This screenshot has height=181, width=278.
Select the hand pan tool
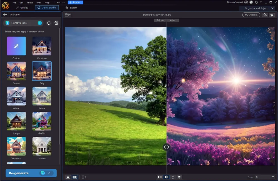(272, 15)
